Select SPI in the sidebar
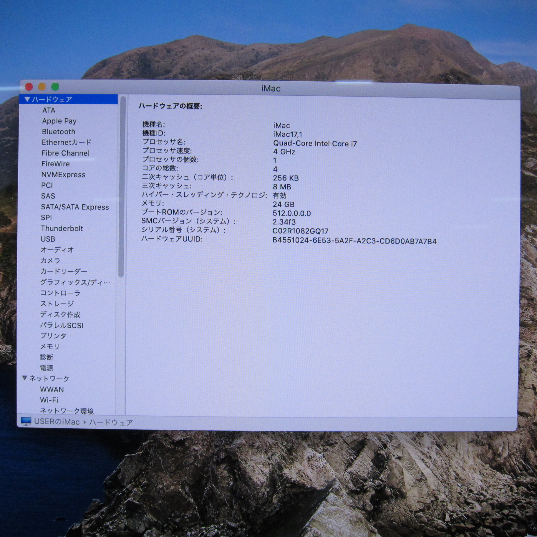 coord(47,218)
